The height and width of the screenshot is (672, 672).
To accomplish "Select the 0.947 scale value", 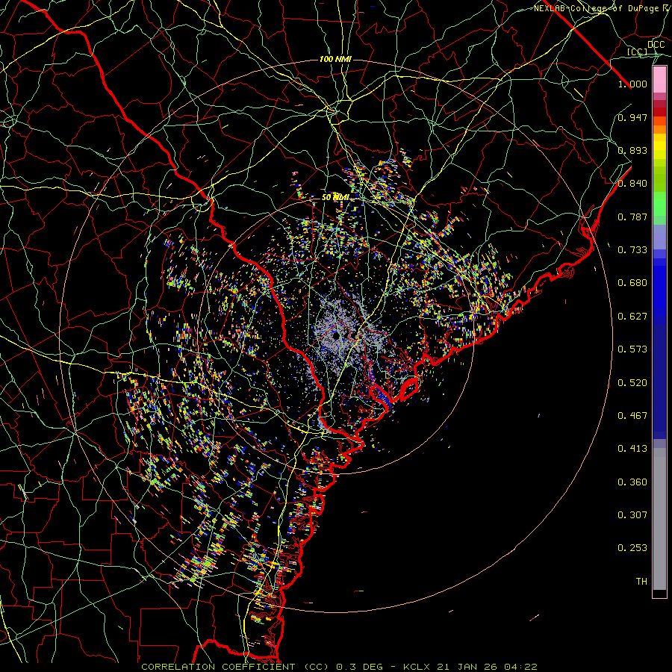I will (x=632, y=117).
